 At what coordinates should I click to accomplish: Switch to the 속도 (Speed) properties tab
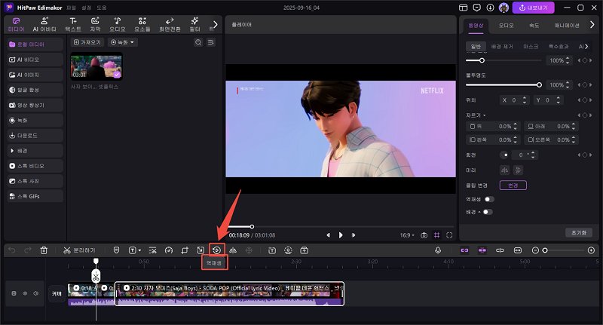[534, 26]
